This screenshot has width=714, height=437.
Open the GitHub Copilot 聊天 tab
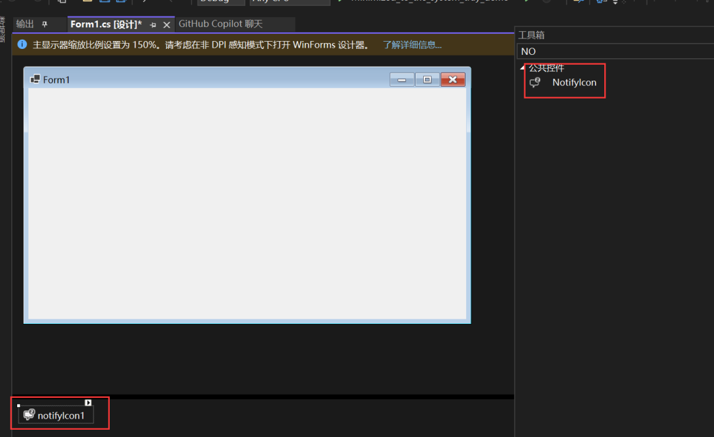point(220,24)
